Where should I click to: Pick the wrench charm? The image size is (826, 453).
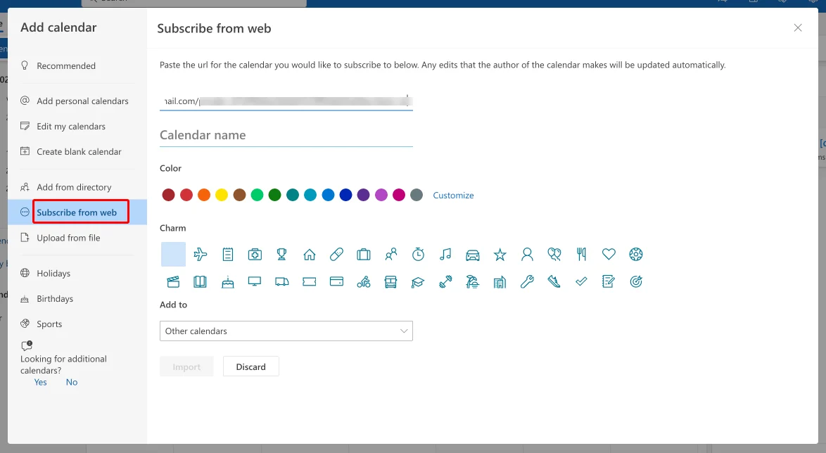coord(527,282)
